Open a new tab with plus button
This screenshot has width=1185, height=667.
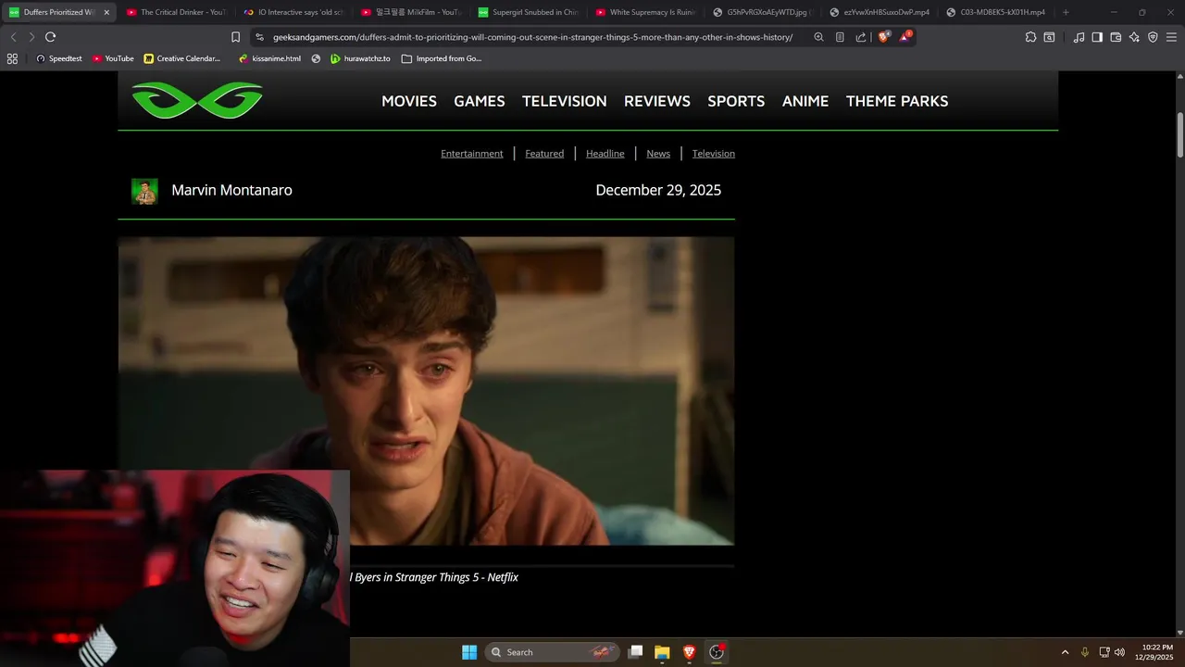click(x=1066, y=12)
